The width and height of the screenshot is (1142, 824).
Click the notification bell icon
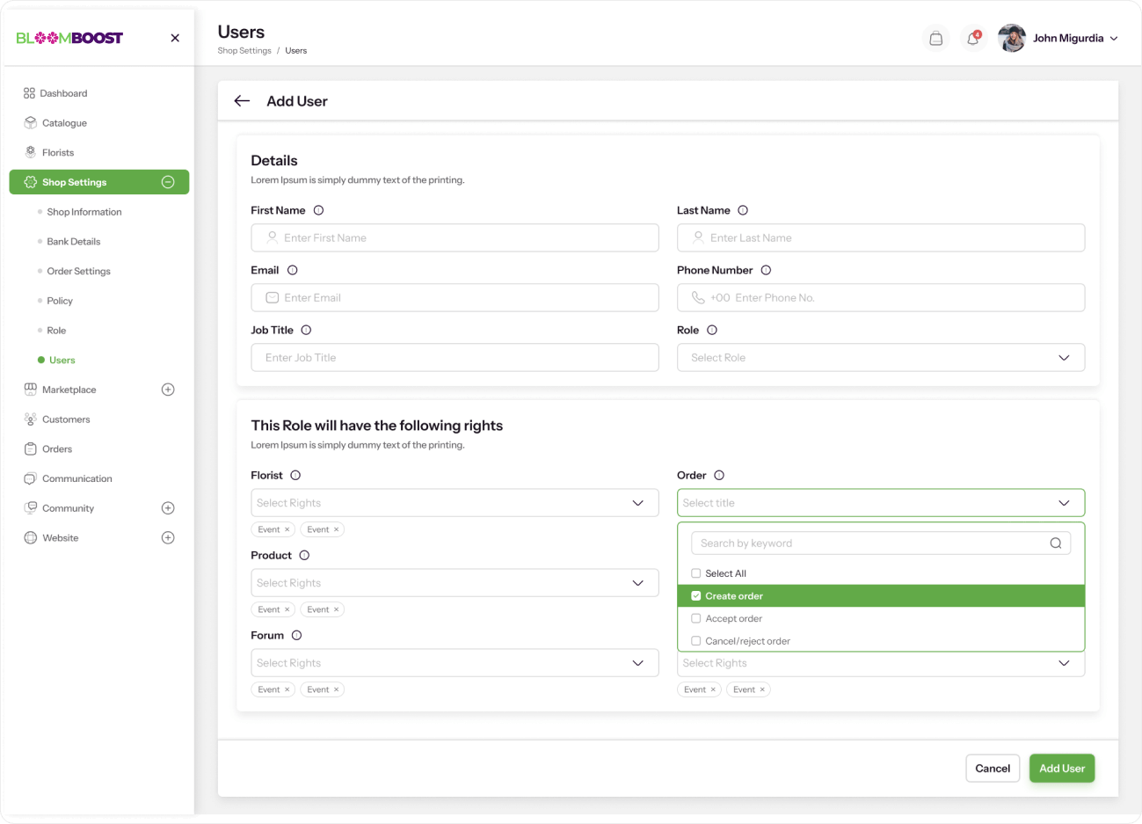[x=972, y=39]
